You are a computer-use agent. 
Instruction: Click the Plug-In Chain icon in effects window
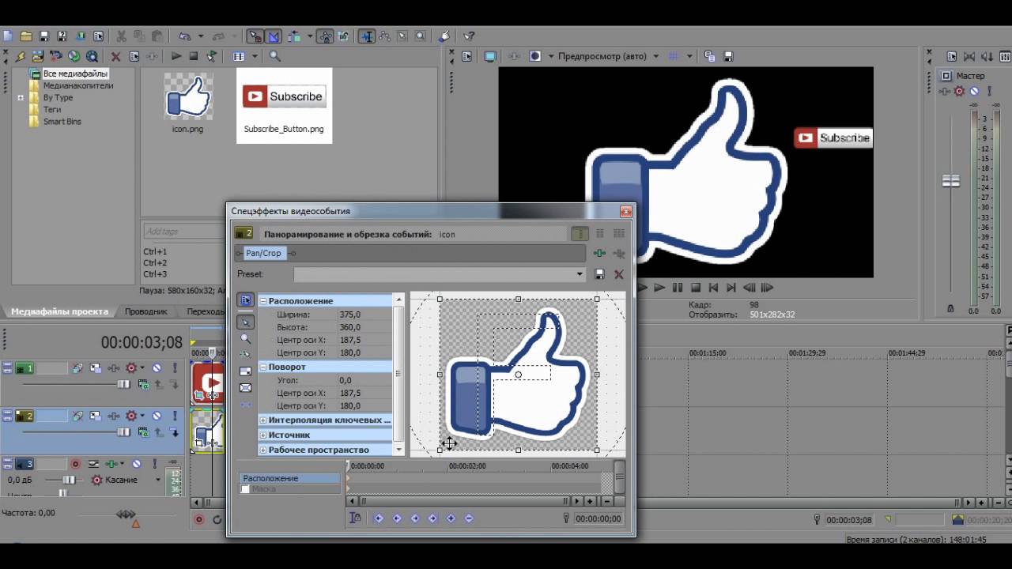click(x=600, y=253)
